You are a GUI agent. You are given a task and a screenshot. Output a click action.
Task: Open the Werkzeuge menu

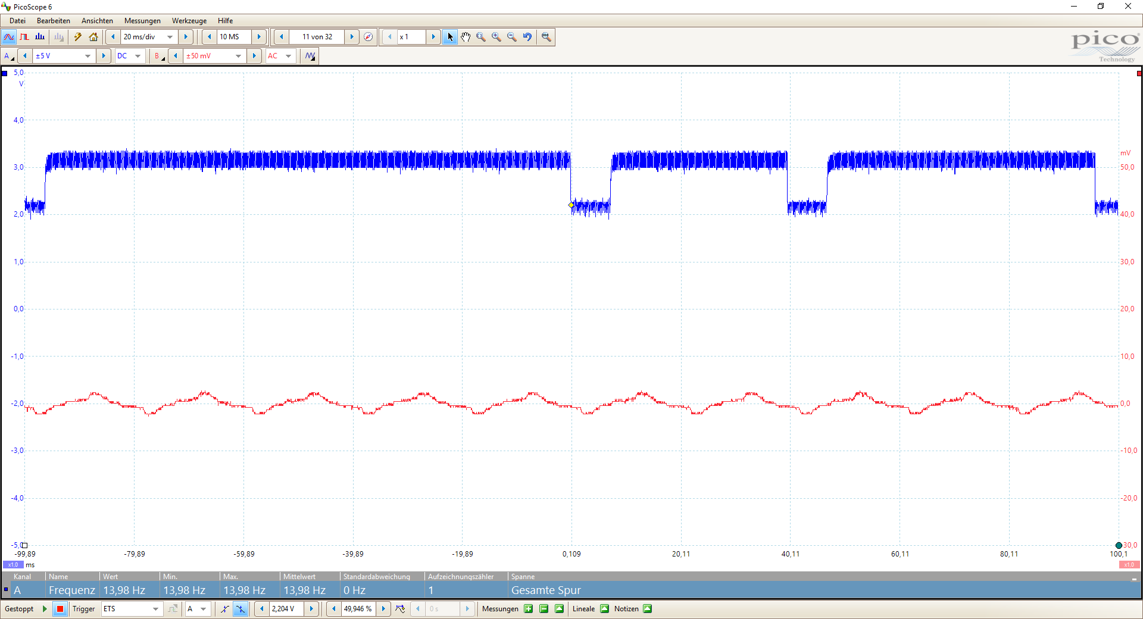click(x=189, y=21)
